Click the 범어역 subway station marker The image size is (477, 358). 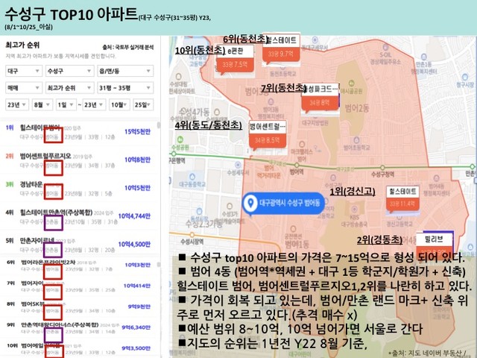[297, 166]
